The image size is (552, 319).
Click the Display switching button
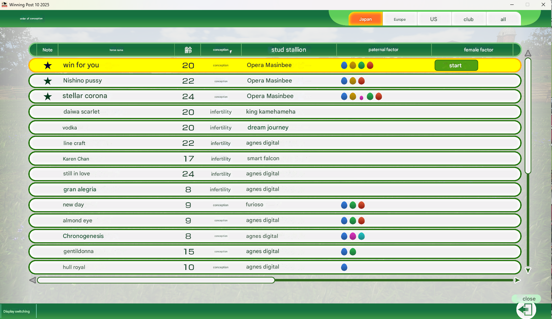tap(17, 311)
